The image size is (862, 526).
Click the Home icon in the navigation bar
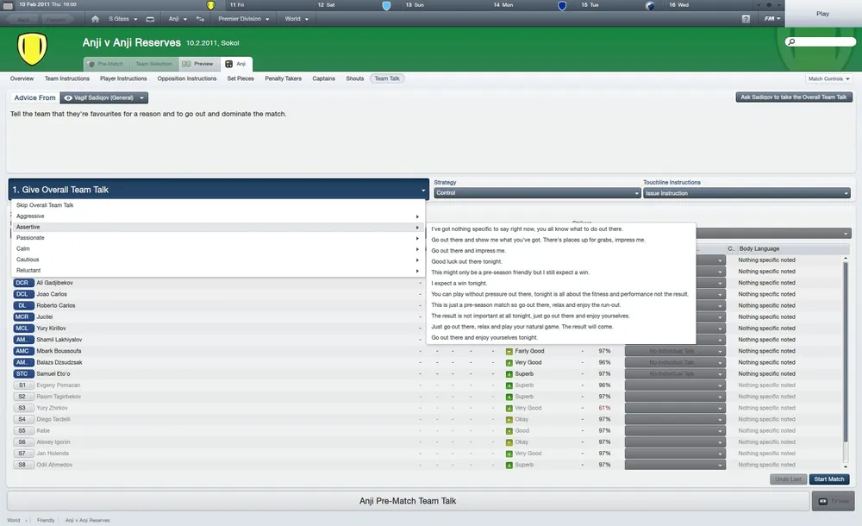pos(95,19)
